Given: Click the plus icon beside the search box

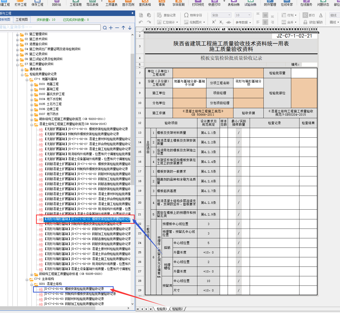Looking at the screenshot, I should point(111,28).
